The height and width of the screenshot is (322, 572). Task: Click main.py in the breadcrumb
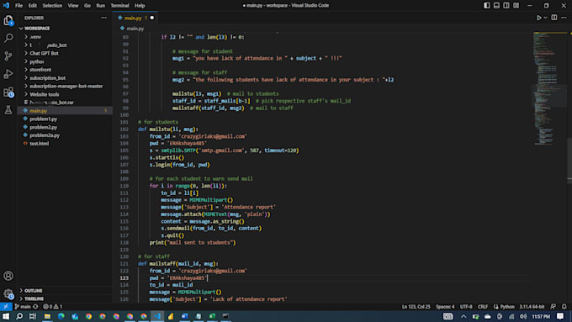[x=135, y=29]
